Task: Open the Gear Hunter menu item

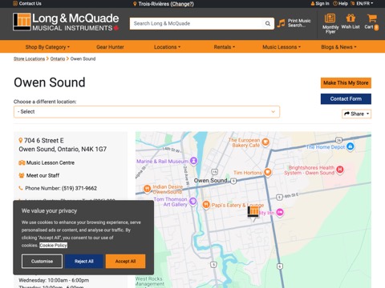Action: tap(110, 47)
